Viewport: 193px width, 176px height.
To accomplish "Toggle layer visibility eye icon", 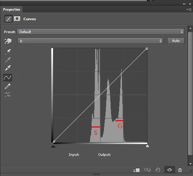I will click(170, 170).
